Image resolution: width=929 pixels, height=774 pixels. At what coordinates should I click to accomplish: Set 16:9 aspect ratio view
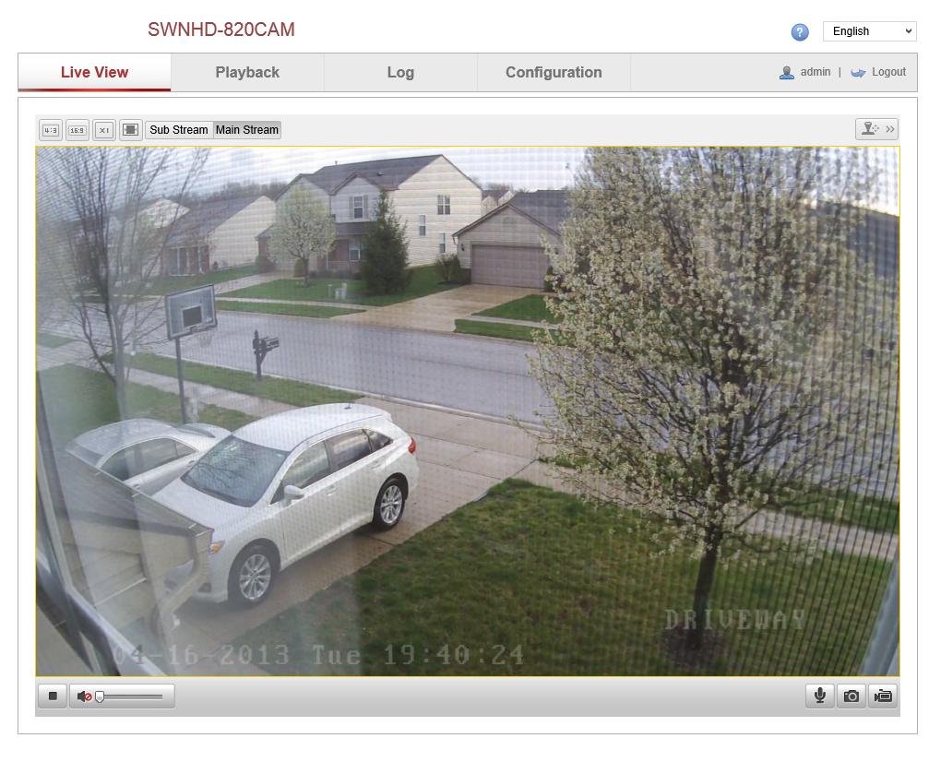tap(77, 130)
